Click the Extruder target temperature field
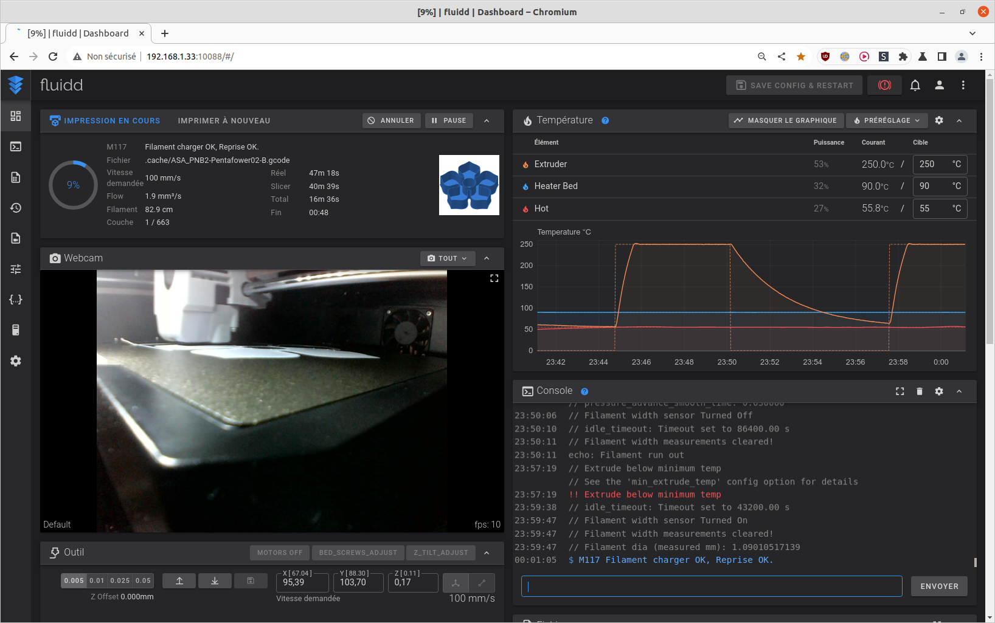Image resolution: width=995 pixels, height=623 pixels. [x=931, y=164]
